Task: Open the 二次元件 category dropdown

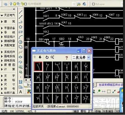Action: (x=89, y=57)
